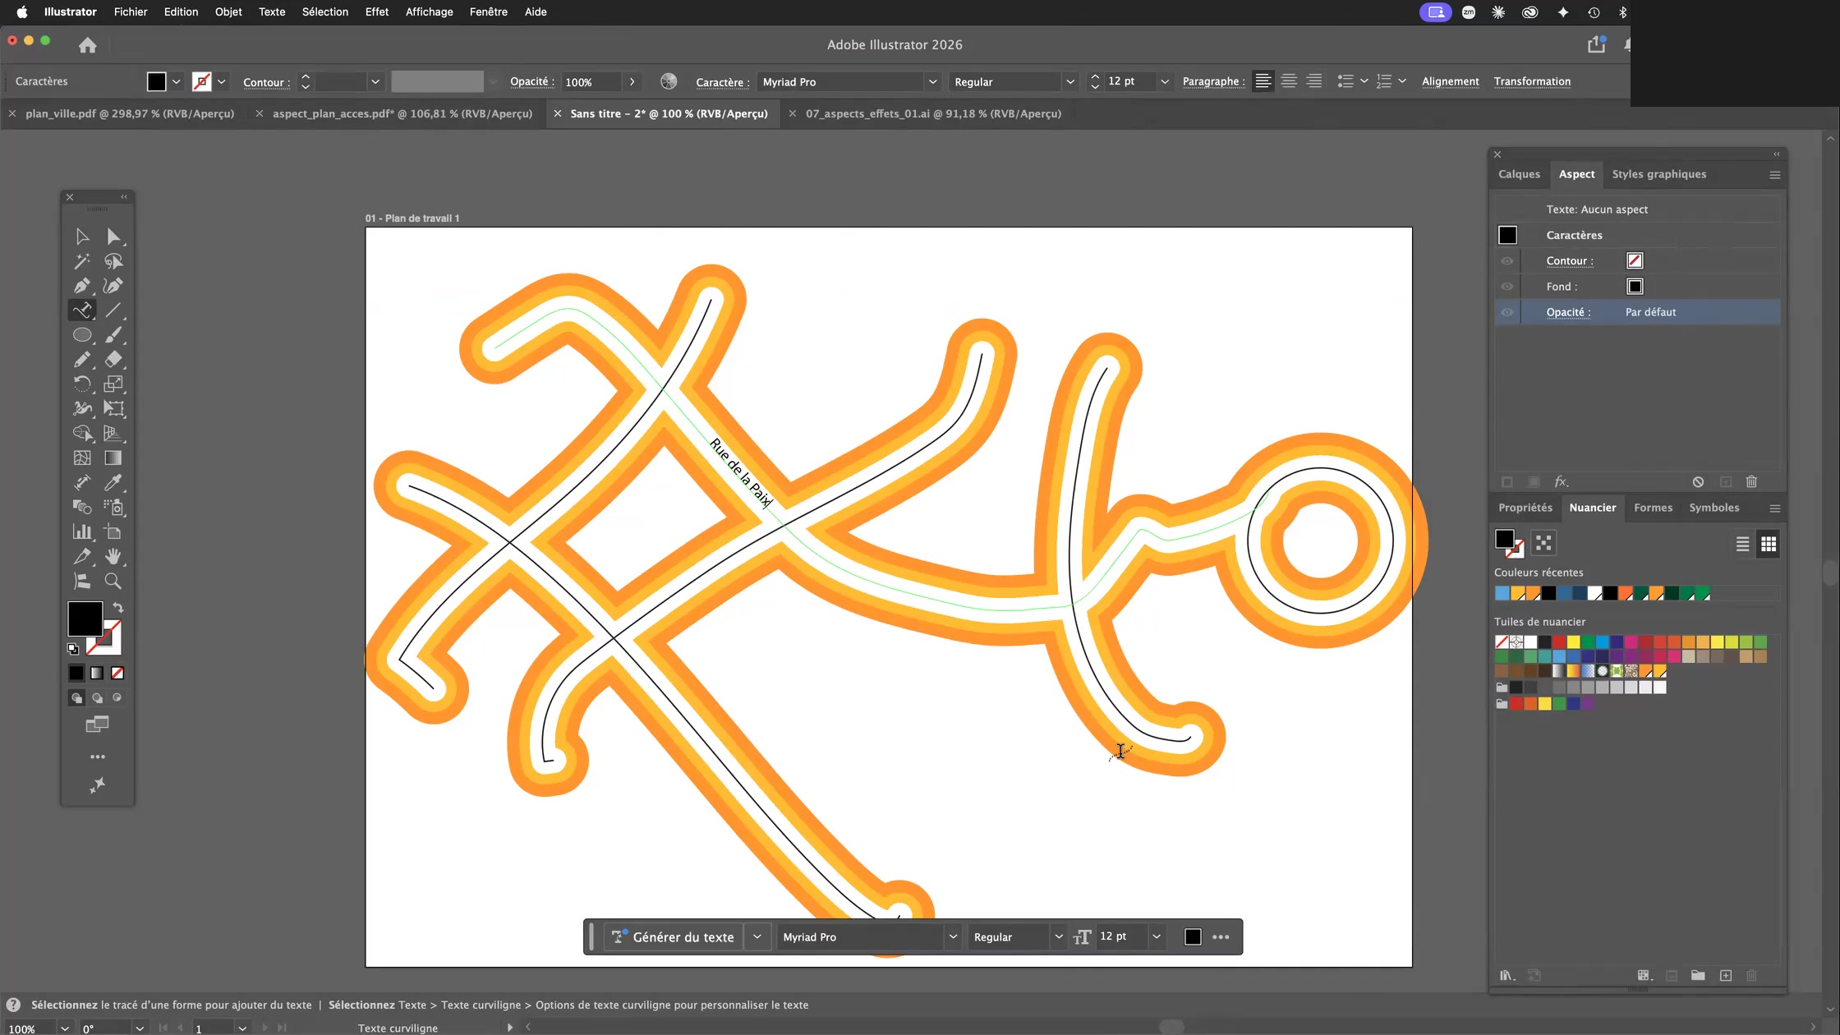This screenshot has height=1035, width=1840.
Task: Click Contour link in Aspect panel
Action: point(1569,261)
